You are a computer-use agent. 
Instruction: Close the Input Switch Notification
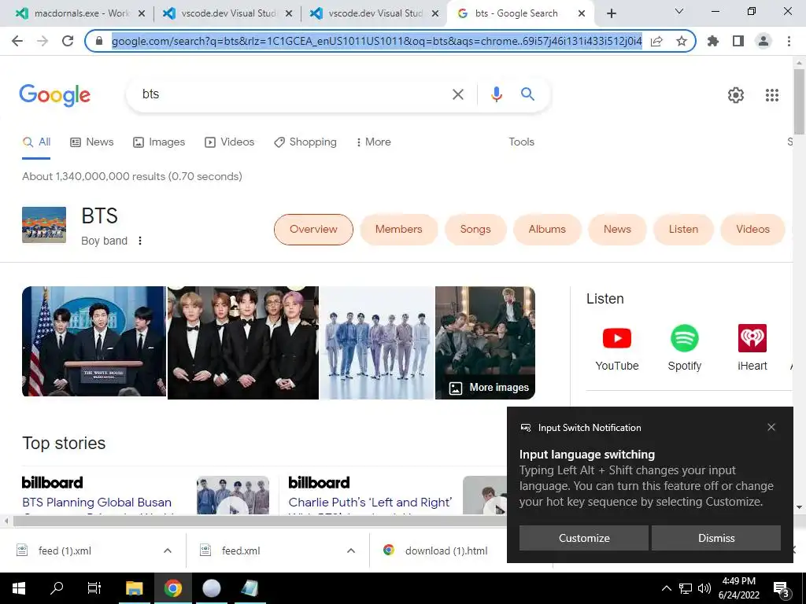pos(771,427)
